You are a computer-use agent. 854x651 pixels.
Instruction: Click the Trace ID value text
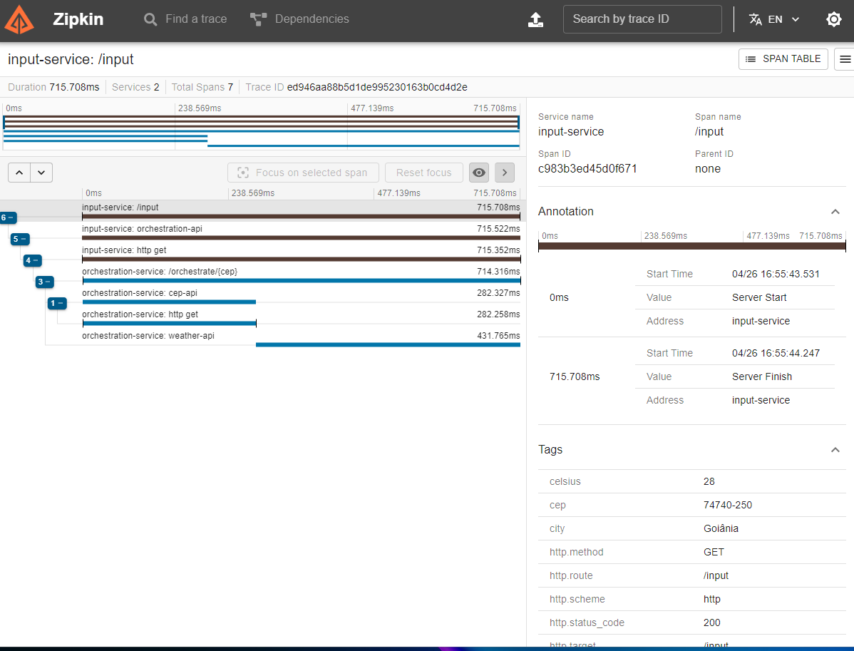coord(377,87)
